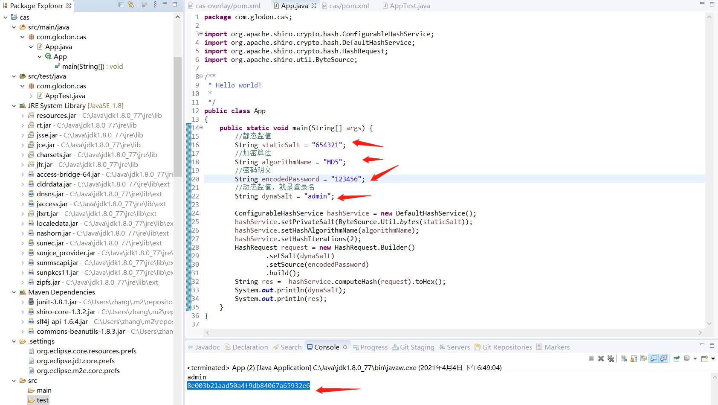Expand AppTest.java in the tree
Image resolution: width=718 pixels, height=405 pixels.
(31, 96)
